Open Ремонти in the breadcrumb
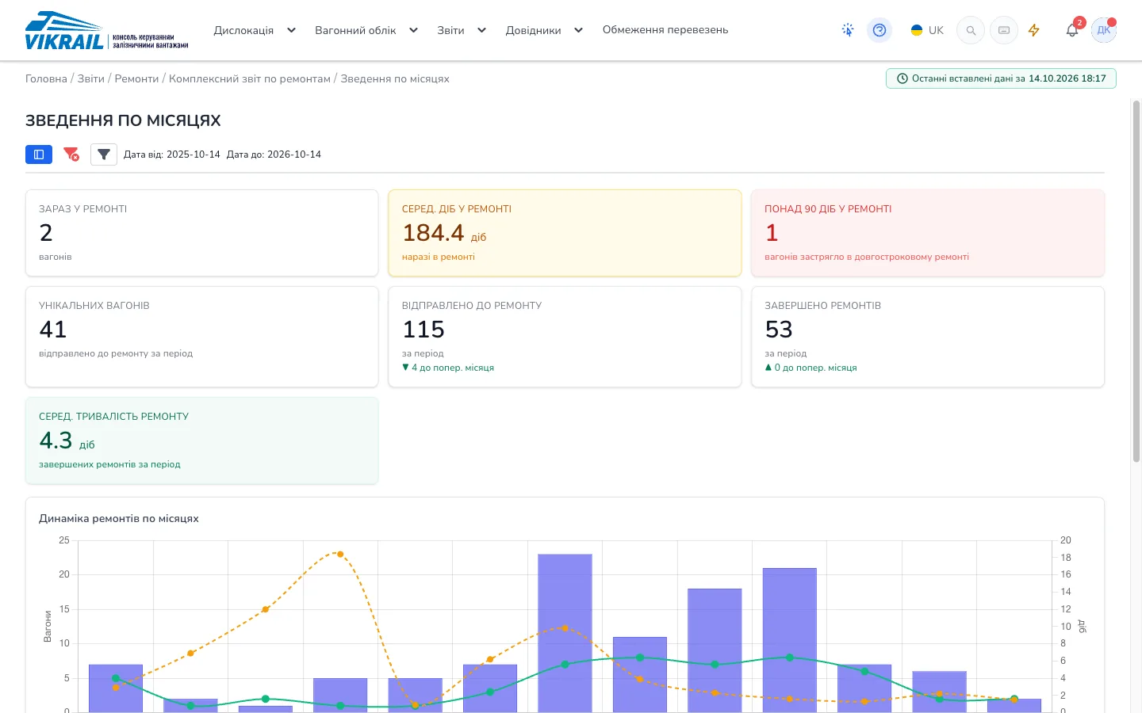The image size is (1142, 713). [136, 78]
